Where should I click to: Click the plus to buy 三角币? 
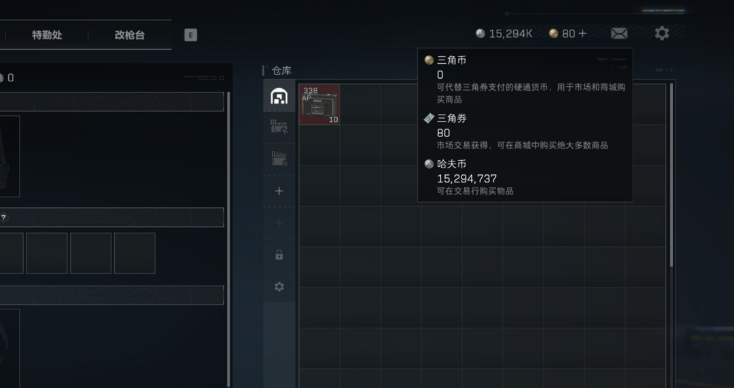pos(582,34)
